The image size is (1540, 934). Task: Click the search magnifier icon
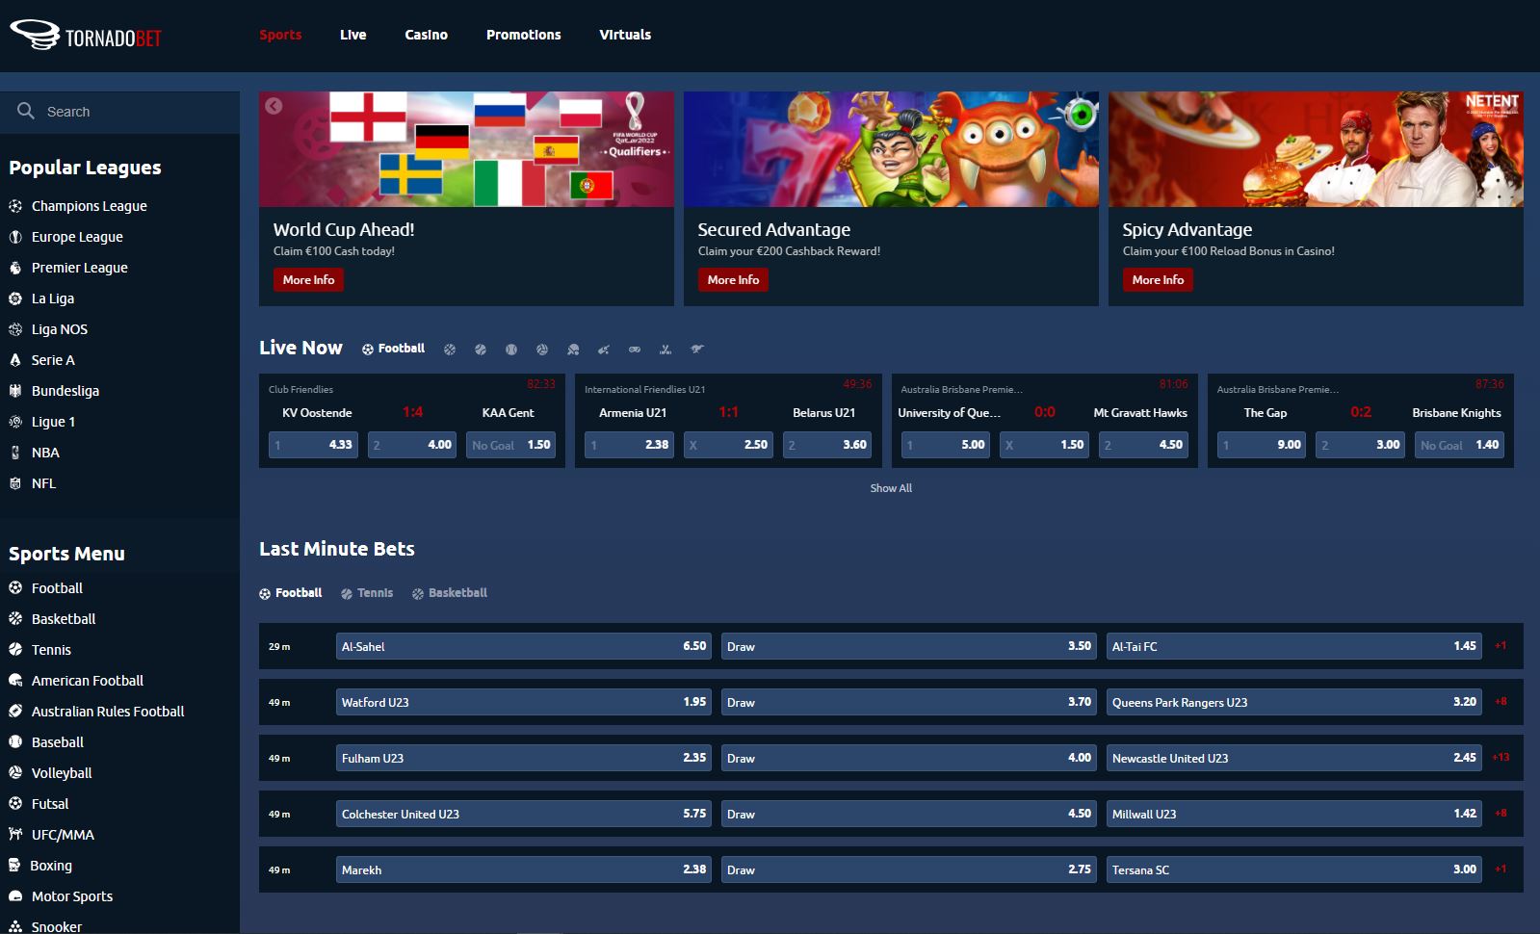pos(26,111)
